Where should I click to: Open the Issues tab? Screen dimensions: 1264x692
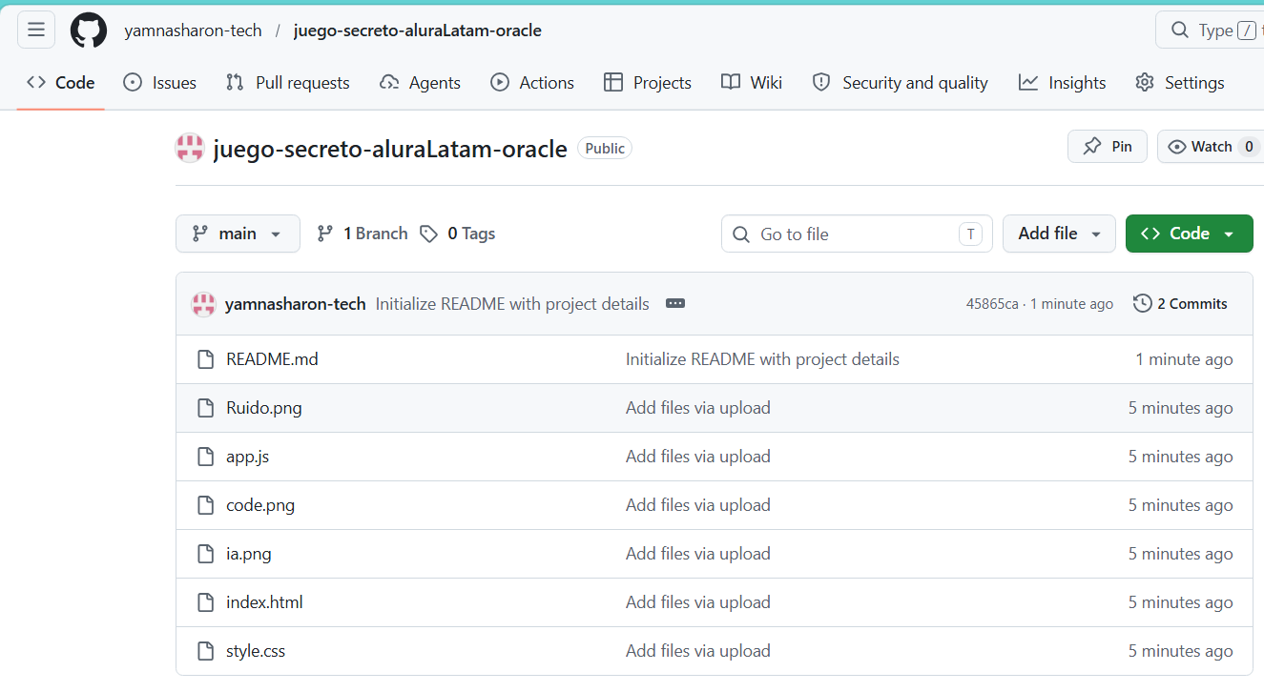coord(160,83)
